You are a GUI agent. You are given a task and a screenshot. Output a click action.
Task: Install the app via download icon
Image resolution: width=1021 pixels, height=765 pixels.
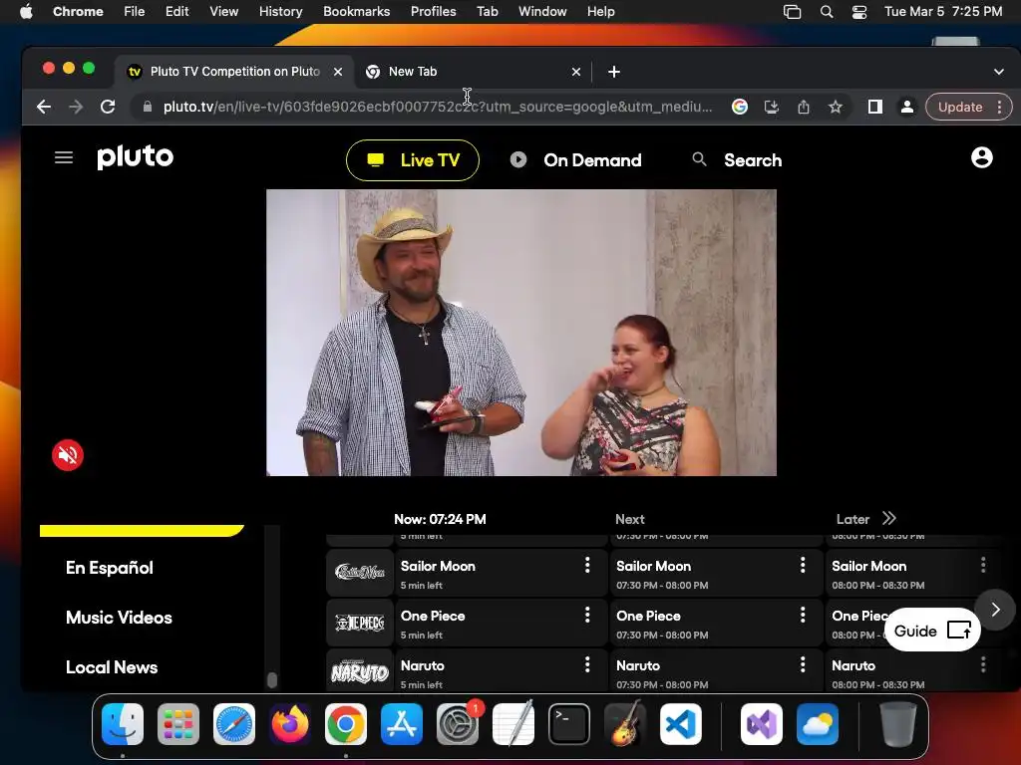click(x=772, y=107)
